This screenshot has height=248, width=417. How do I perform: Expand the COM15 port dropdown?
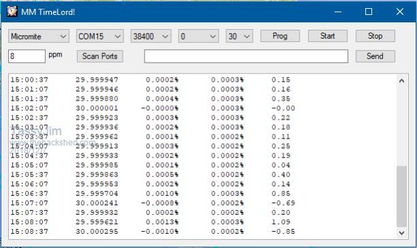[x=100, y=36]
